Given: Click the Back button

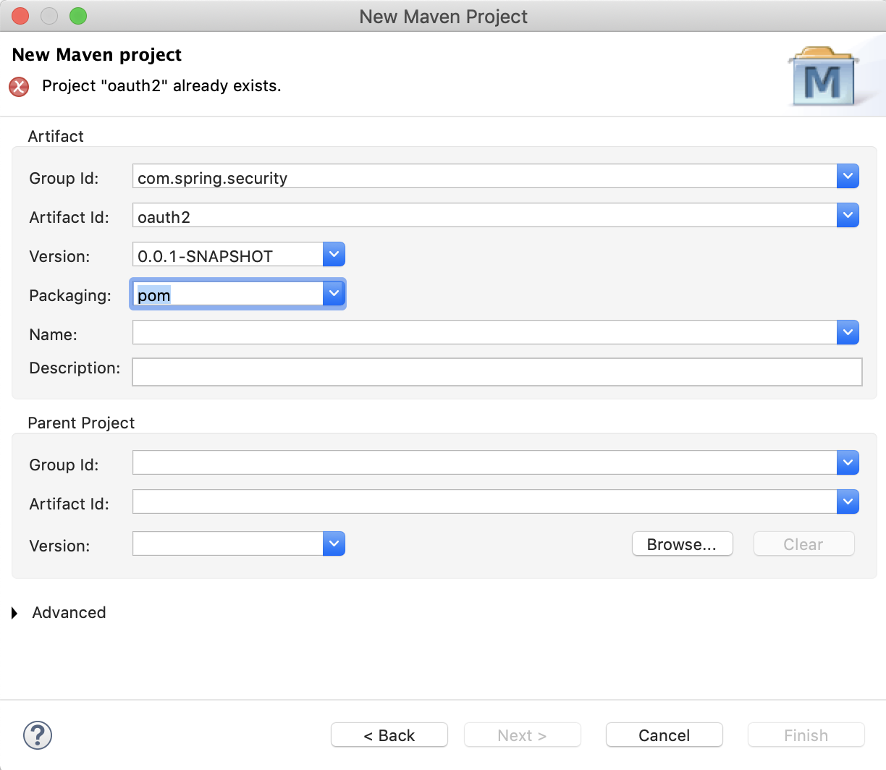Looking at the screenshot, I should (x=389, y=735).
